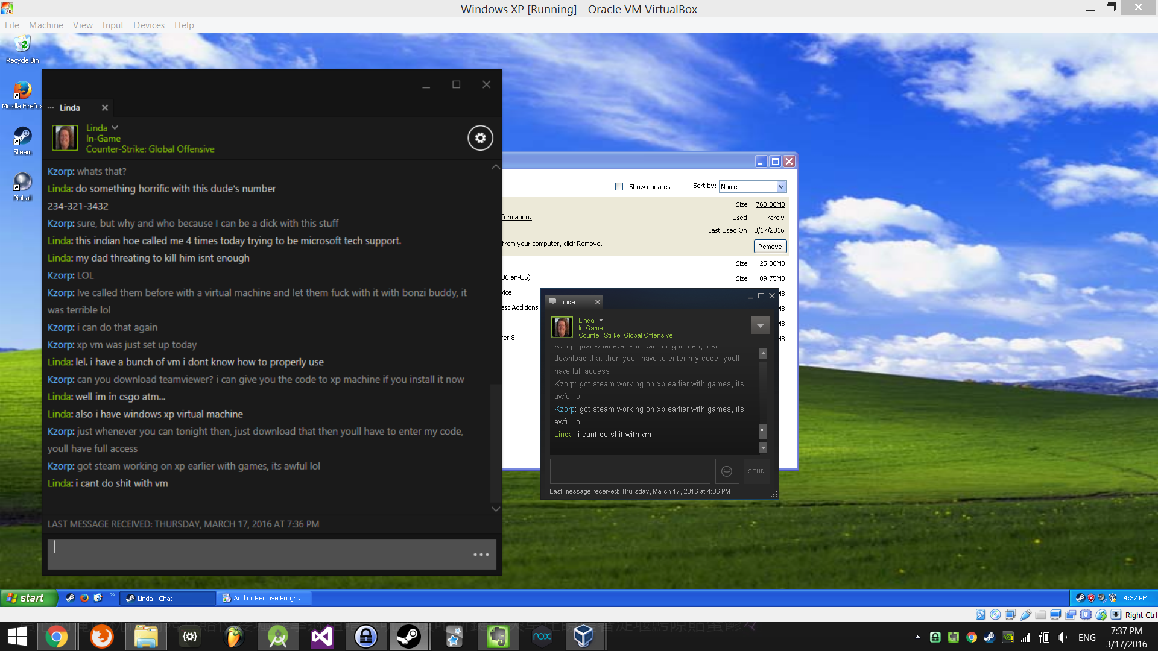Open Sort by Name dropdown
Viewport: 1158px width, 651px height.
click(753, 187)
